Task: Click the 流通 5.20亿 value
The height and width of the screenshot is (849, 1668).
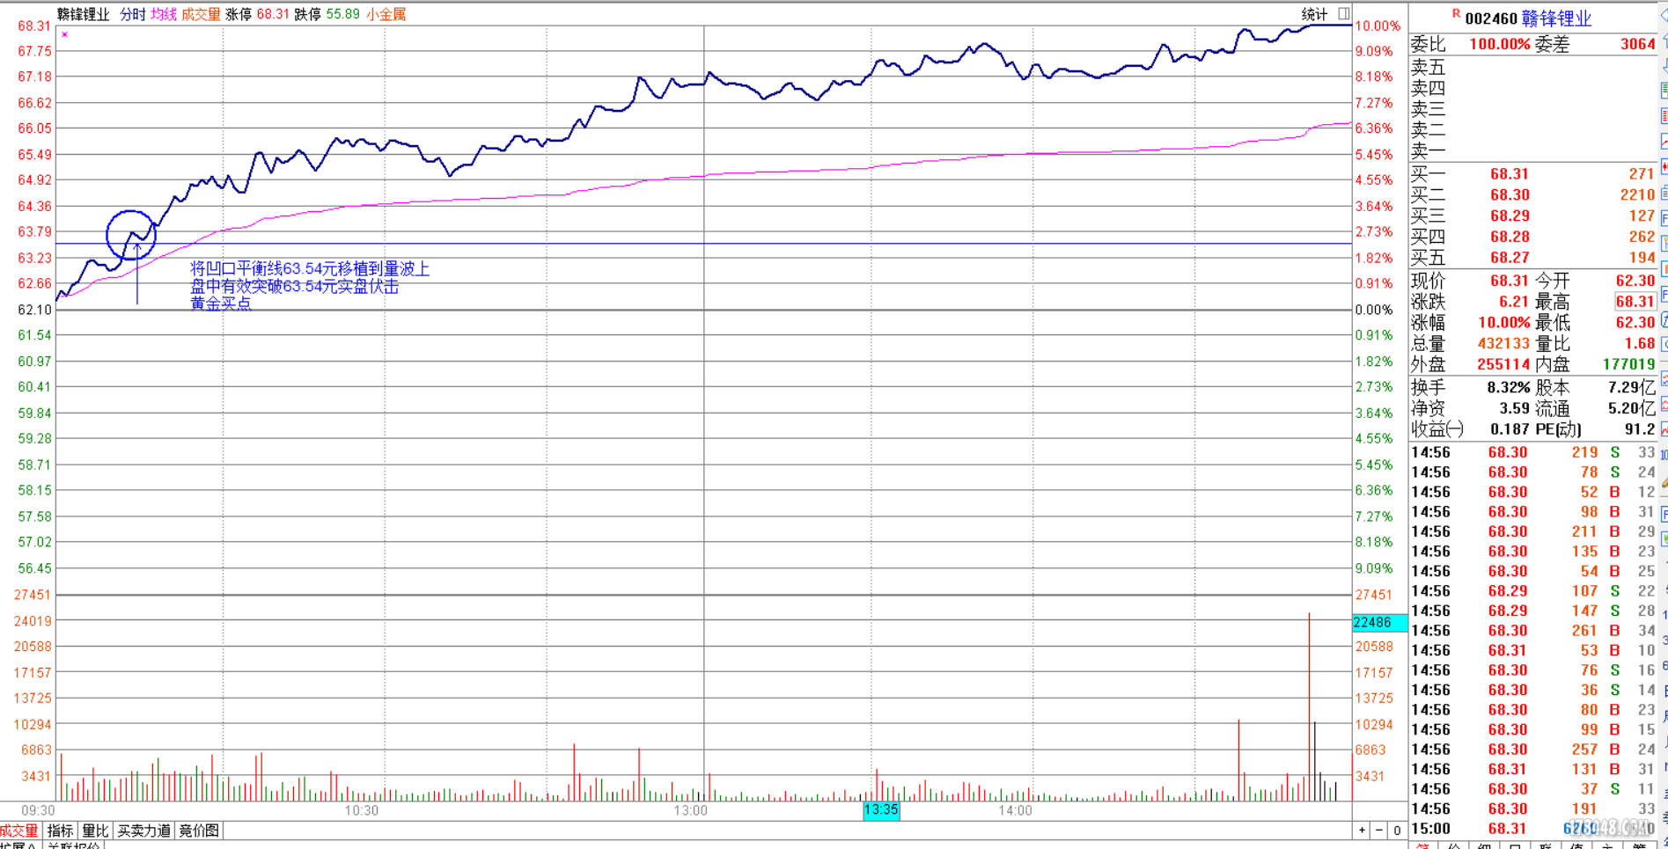Action: pyautogui.click(x=1631, y=408)
